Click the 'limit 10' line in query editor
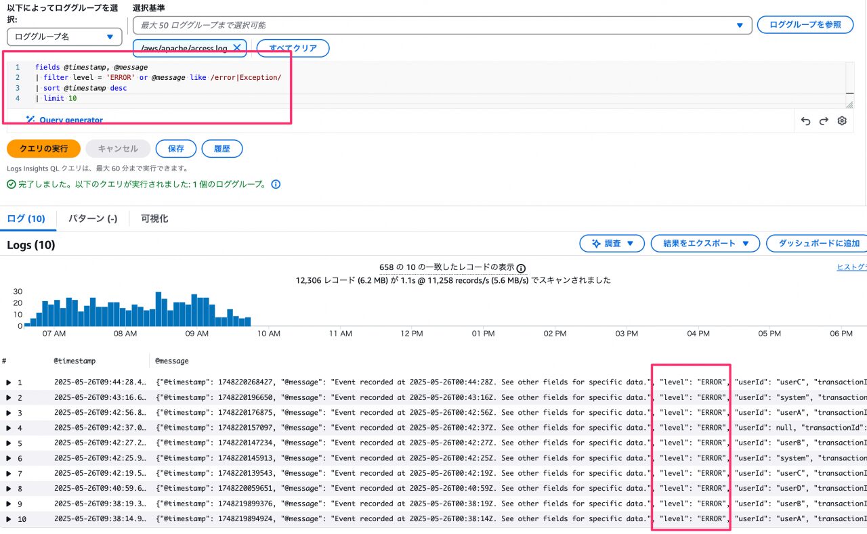The width and height of the screenshot is (867, 534). point(56,98)
